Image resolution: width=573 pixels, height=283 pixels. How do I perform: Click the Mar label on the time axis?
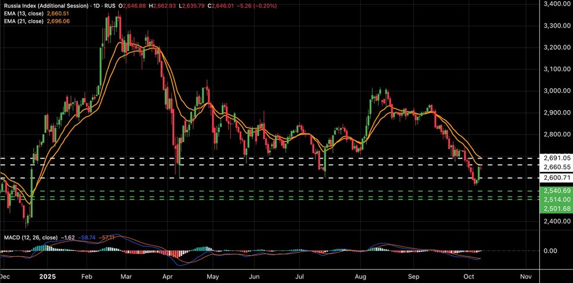tap(125, 277)
